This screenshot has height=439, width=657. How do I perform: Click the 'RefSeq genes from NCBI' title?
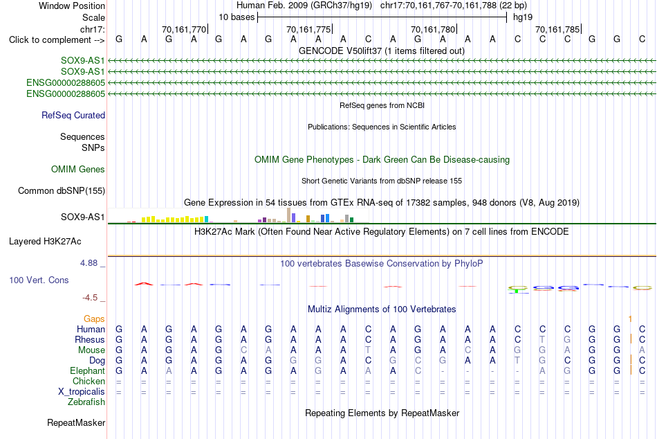[x=382, y=105]
